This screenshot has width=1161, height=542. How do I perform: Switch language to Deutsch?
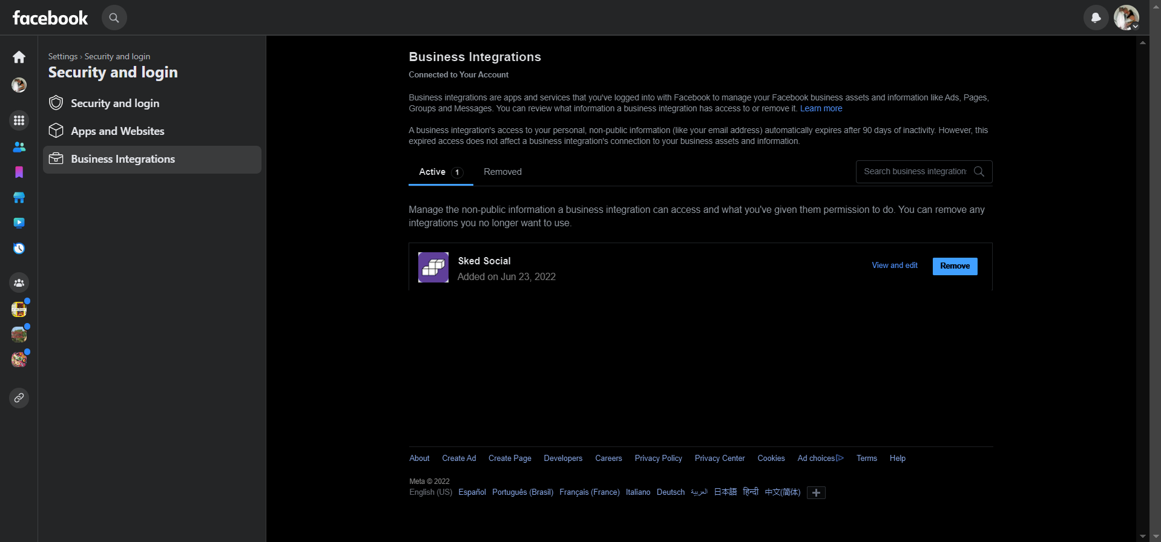click(671, 492)
